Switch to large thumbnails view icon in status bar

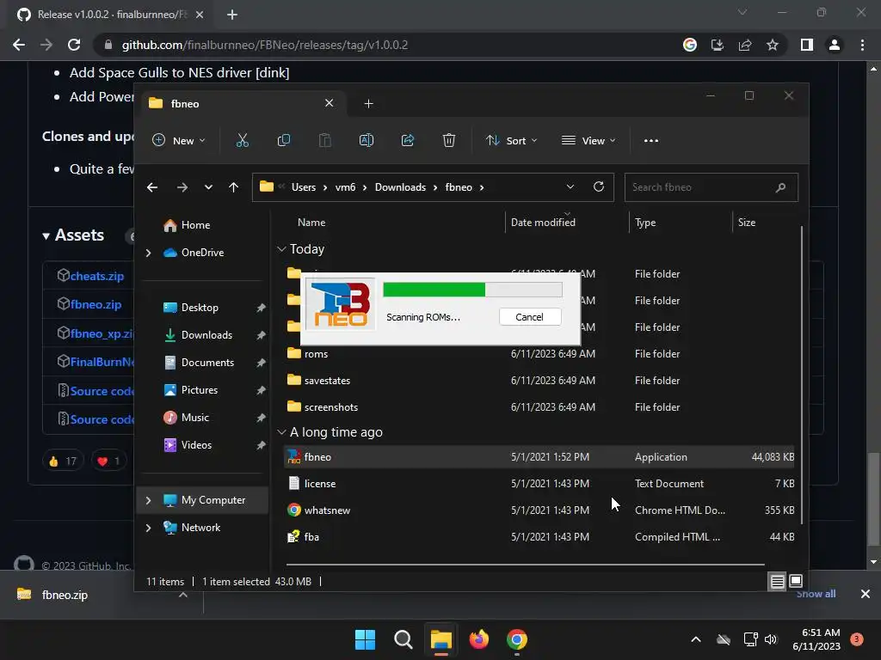click(796, 582)
